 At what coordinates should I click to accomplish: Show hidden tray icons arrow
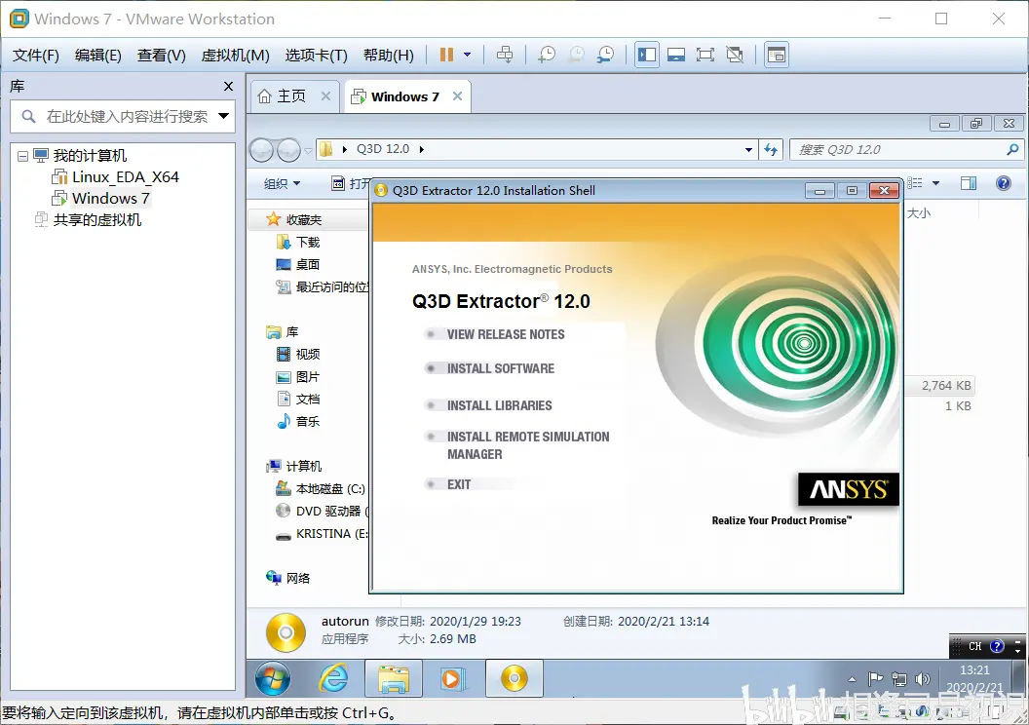(852, 679)
